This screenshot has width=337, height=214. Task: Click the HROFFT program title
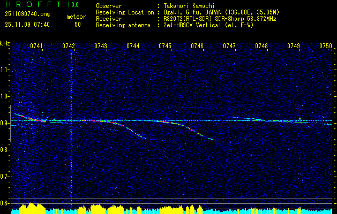coord(33,4)
